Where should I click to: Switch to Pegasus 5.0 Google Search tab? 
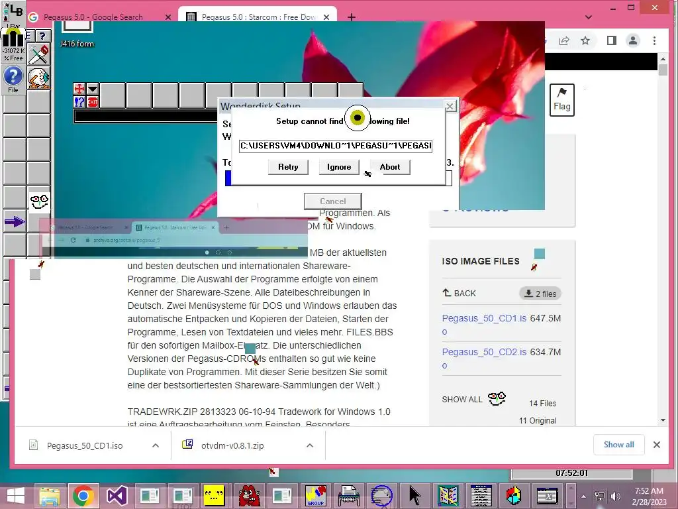(93, 17)
